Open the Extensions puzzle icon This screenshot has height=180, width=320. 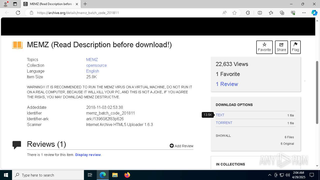(x=248, y=13)
